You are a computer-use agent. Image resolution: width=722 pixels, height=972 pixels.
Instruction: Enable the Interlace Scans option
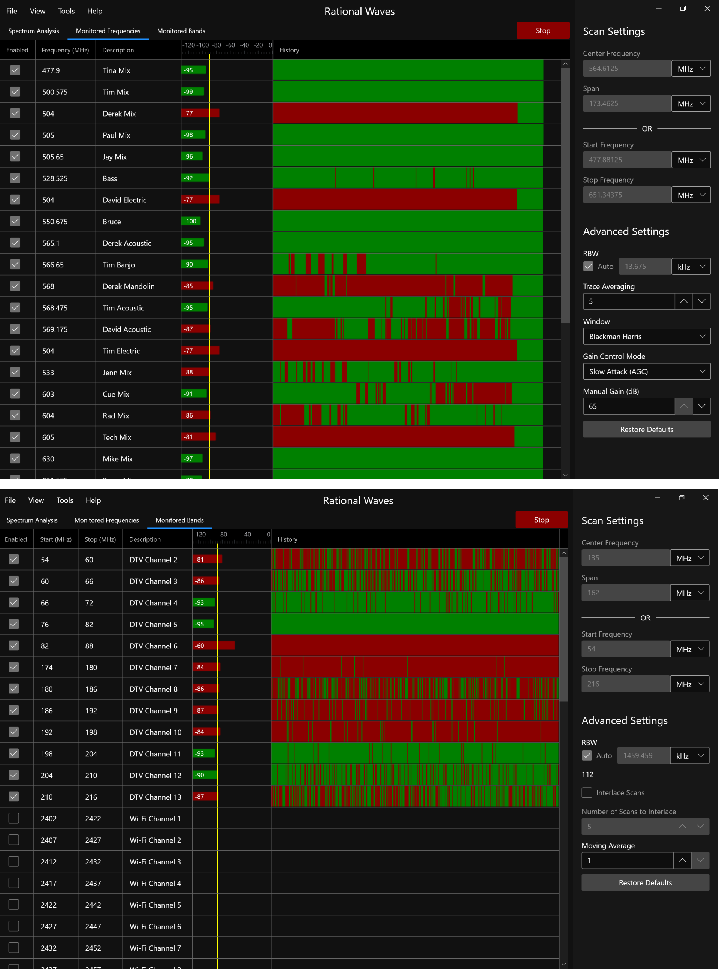[x=587, y=793]
